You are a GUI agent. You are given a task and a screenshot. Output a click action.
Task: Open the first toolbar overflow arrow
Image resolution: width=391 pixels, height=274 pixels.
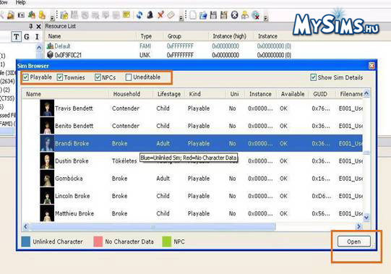tap(52, 17)
